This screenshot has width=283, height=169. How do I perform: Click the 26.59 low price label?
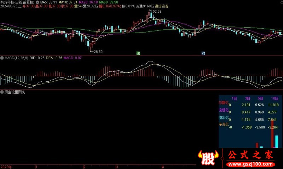click(x=97, y=52)
